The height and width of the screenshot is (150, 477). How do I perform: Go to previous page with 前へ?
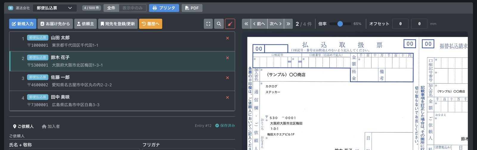point(259,24)
